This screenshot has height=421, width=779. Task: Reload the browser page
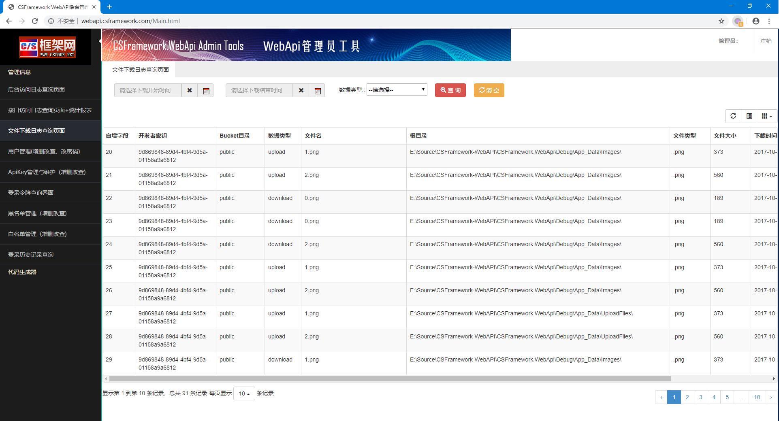pos(35,21)
